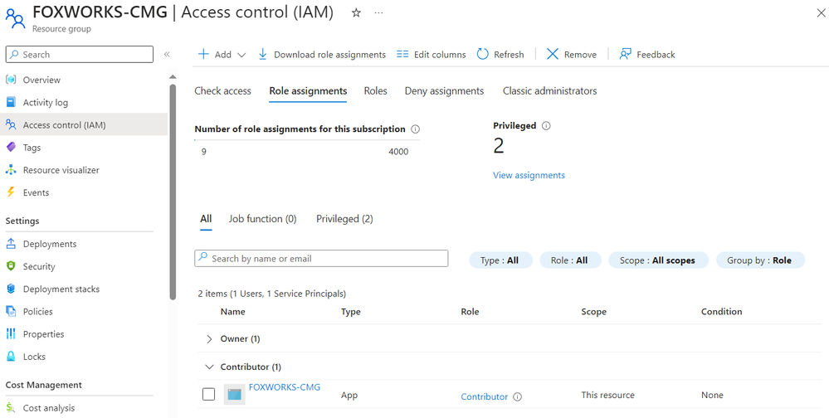Favorite this resource with the star icon

(x=356, y=13)
